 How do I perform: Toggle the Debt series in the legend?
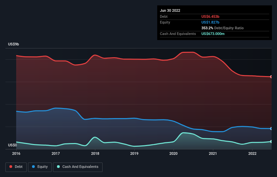[x=16, y=167]
